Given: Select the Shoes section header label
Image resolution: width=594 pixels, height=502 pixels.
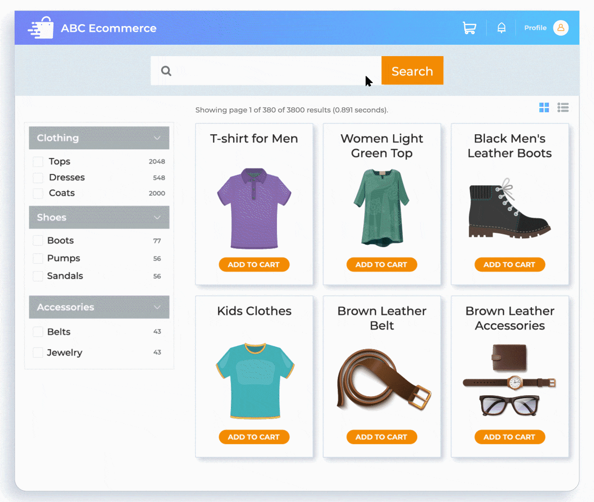Looking at the screenshot, I should [x=52, y=217].
